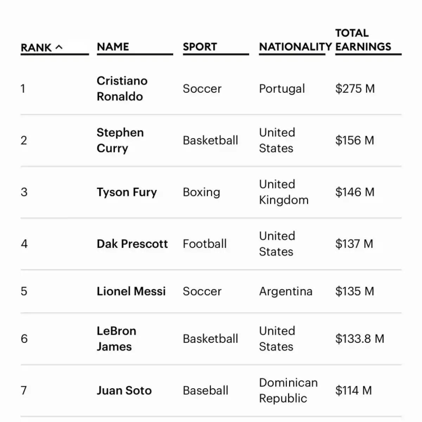Click Ronaldo's $275 M earnings cell
This screenshot has width=422, height=422.
coord(355,89)
